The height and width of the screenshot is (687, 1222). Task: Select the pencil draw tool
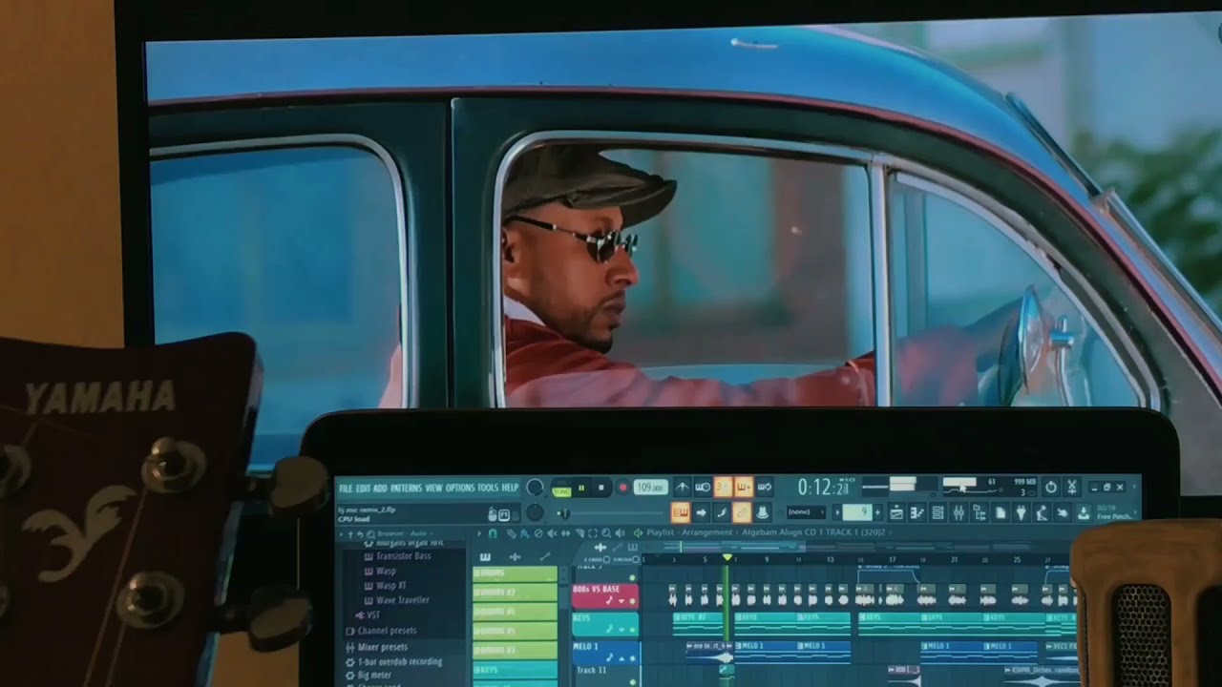511,533
